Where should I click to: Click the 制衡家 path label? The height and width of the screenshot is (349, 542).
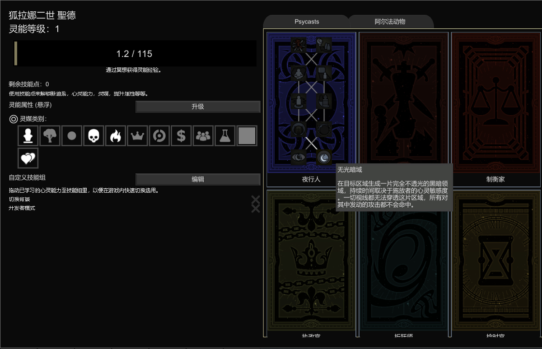coord(496,179)
